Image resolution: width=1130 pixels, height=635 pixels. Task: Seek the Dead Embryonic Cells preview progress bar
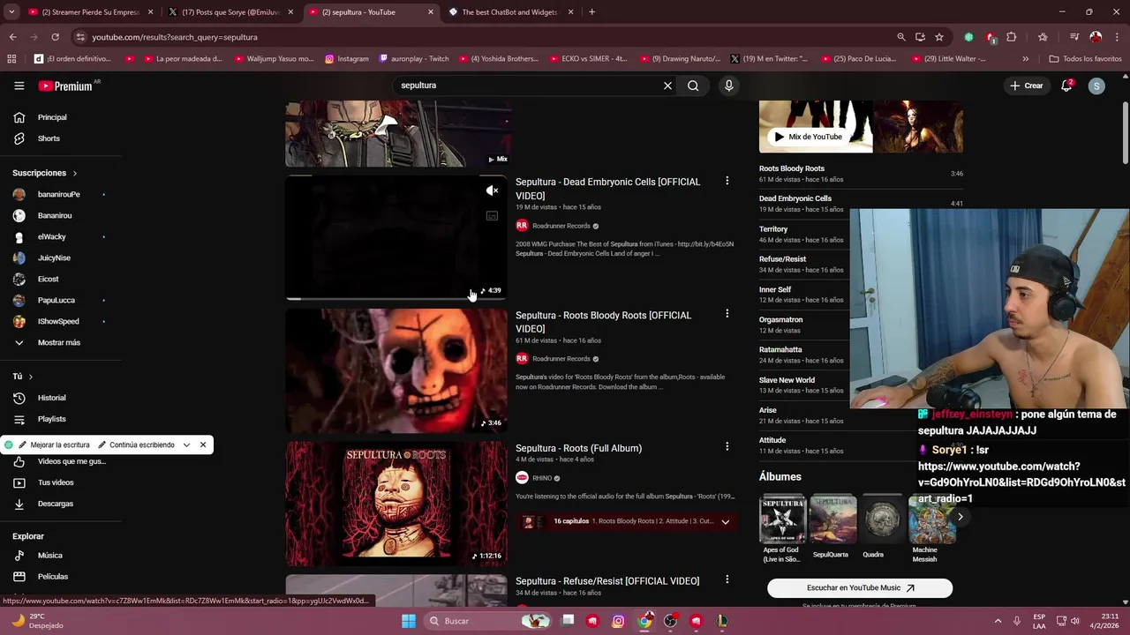pyautogui.click(x=396, y=299)
